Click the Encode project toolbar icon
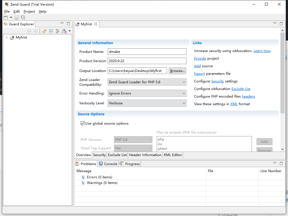Viewport: 288px width, 216px height. [x=23, y=17]
